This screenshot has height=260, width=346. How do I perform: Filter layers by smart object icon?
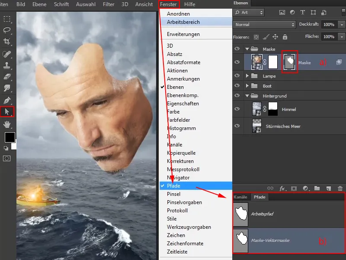pyautogui.click(x=324, y=13)
